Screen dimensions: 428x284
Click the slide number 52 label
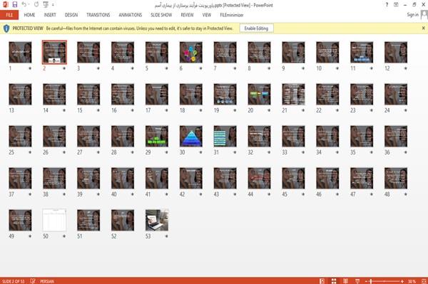[114, 236]
